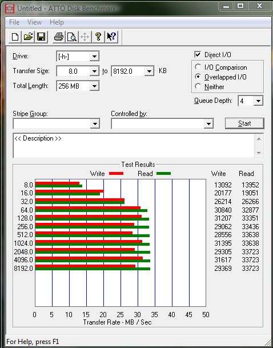Open the Drive dropdown
The height and width of the screenshot is (348, 273).
(x=94, y=57)
